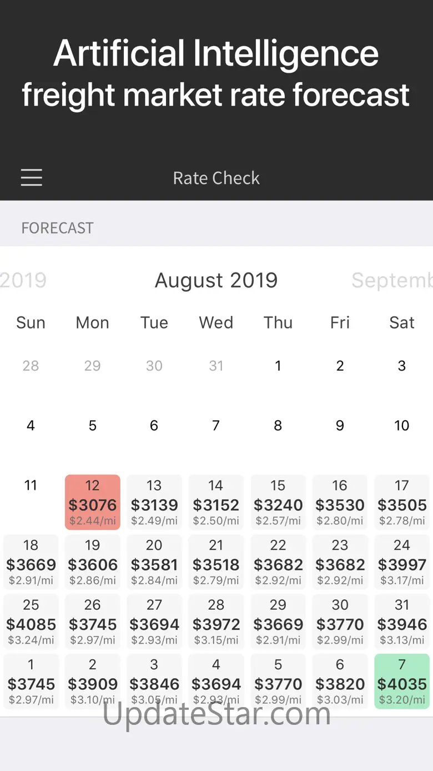433x771 pixels.
Task: Tap August 28 rate $3972
Action: click(x=216, y=621)
